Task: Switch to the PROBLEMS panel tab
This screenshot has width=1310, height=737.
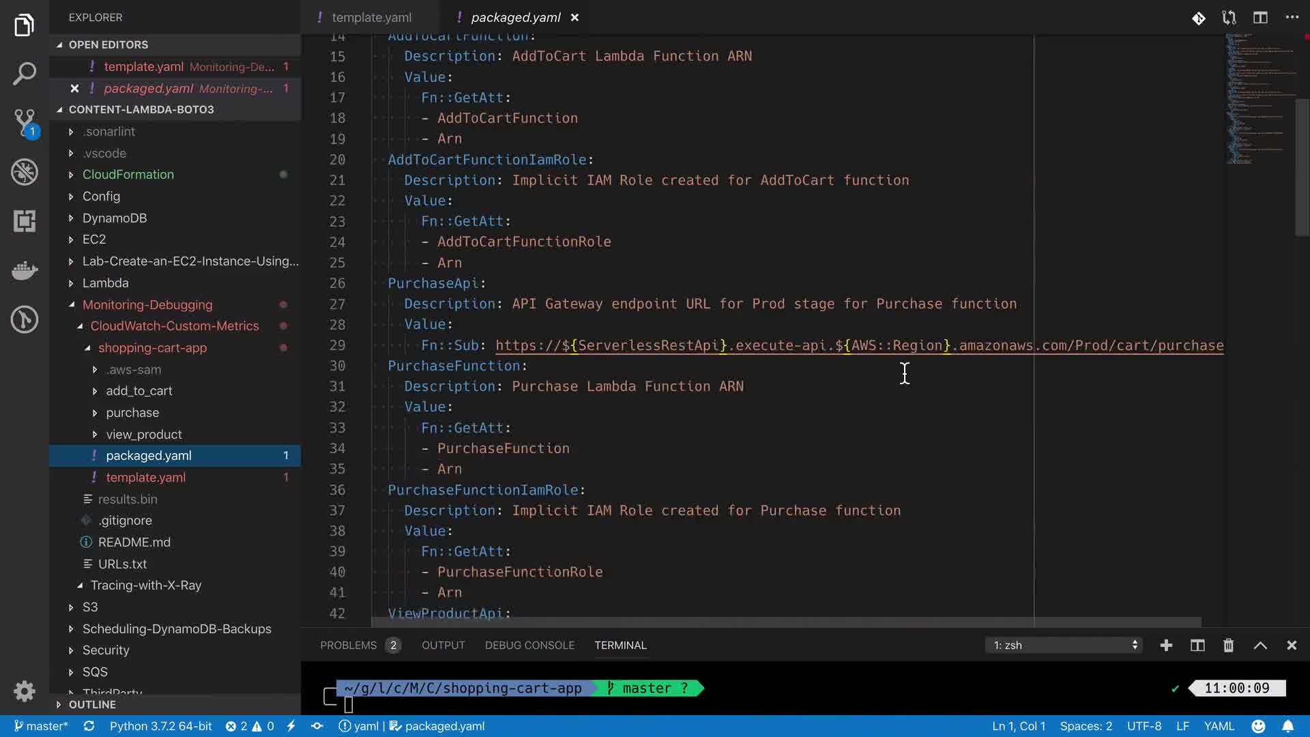Action: 349,646
